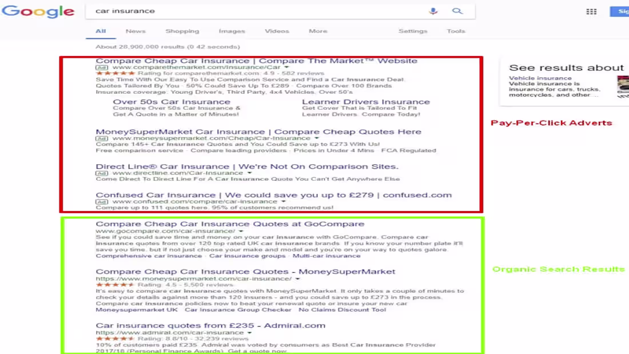
Task: Click the About 28,900,000 results text
Action: [x=168, y=47]
